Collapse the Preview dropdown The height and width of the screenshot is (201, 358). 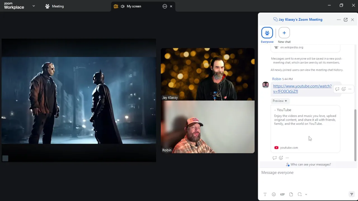280,101
